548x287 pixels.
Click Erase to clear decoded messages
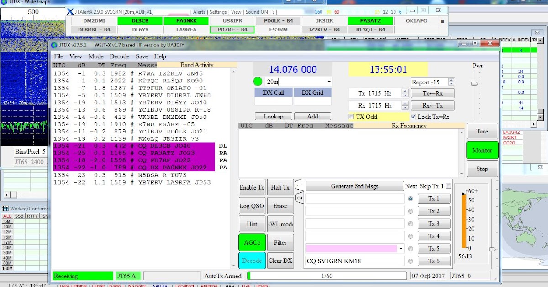tap(280, 205)
